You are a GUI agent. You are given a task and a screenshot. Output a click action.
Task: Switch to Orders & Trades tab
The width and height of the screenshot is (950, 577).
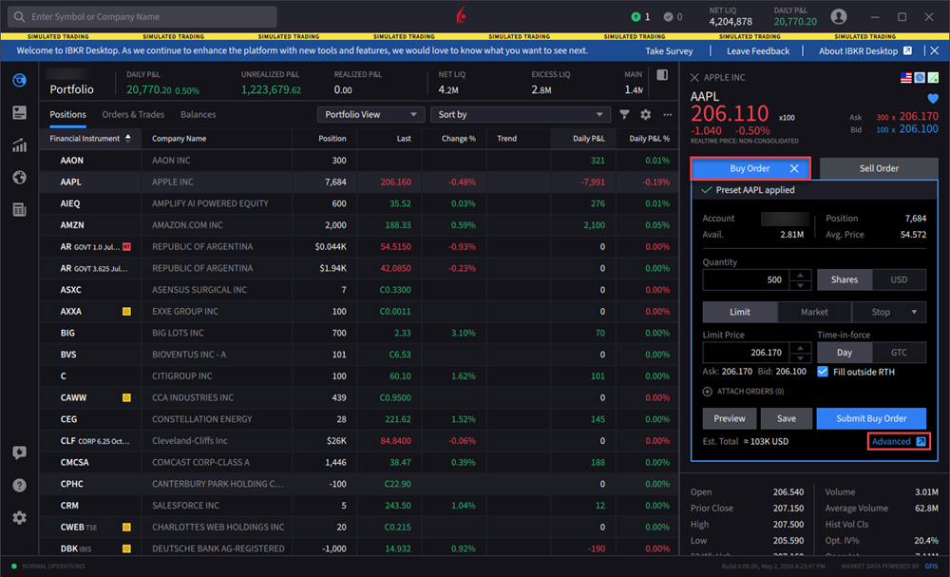[133, 115]
